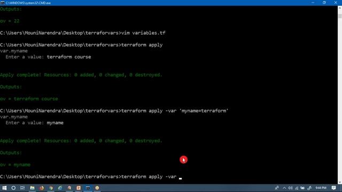Open the Action Center notifications icon
The height and width of the screenshot is (192, 342).
pos(333,188)
